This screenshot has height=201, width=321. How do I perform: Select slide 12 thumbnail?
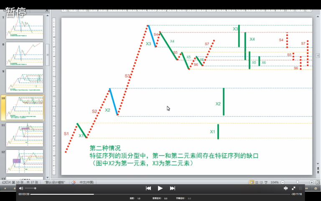[24, 161]
